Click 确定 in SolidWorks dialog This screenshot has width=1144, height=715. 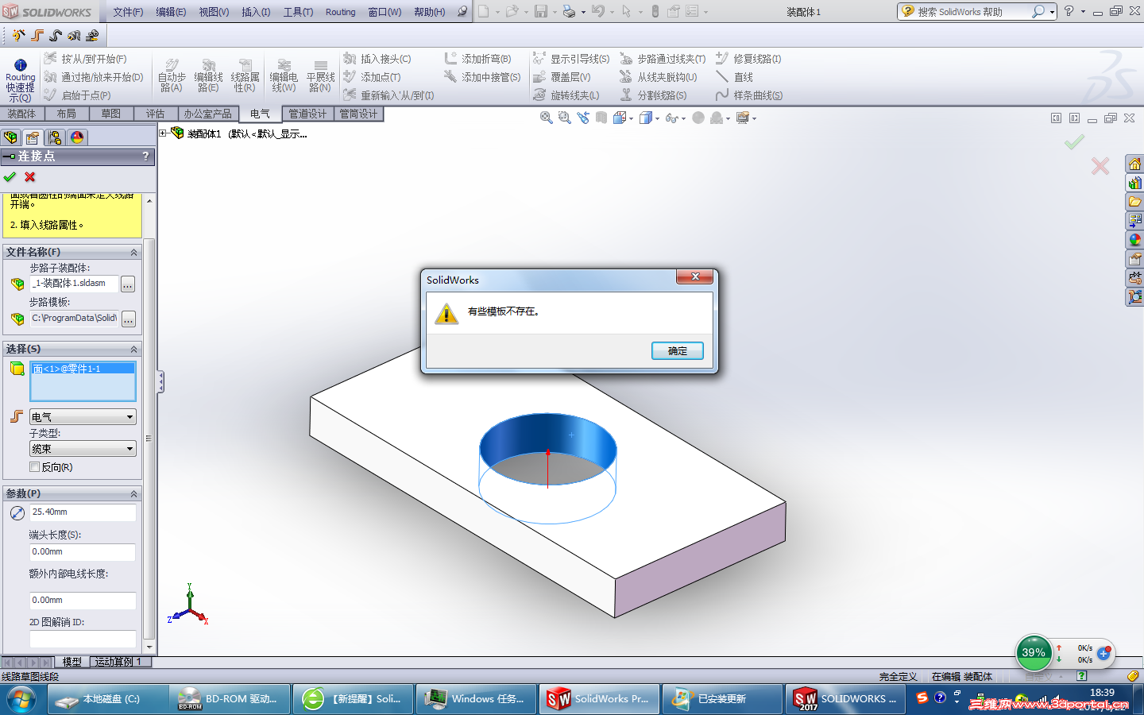678,351
